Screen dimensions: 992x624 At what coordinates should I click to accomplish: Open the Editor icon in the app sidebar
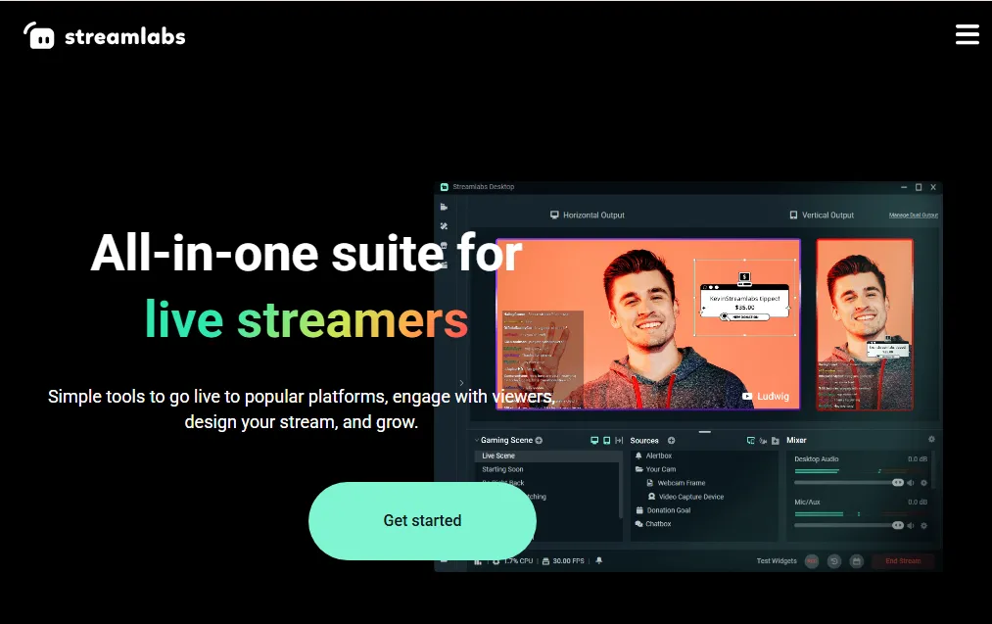445,207
